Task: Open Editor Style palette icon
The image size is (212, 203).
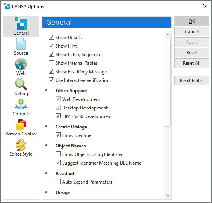Action: [21, 145]
